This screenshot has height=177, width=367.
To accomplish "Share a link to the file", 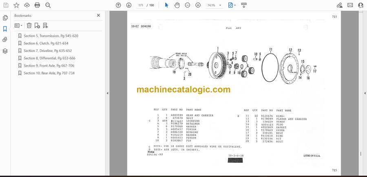I will 339,5.
